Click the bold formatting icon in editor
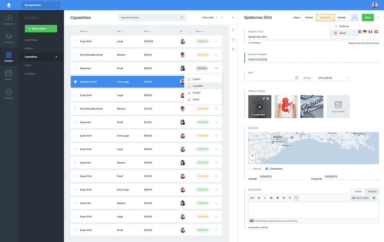 pyautogui.click(x=259, y=198)
